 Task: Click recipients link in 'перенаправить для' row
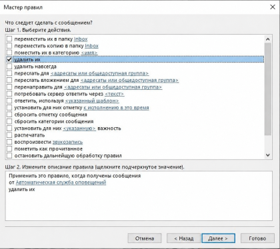tap(113, 87)
